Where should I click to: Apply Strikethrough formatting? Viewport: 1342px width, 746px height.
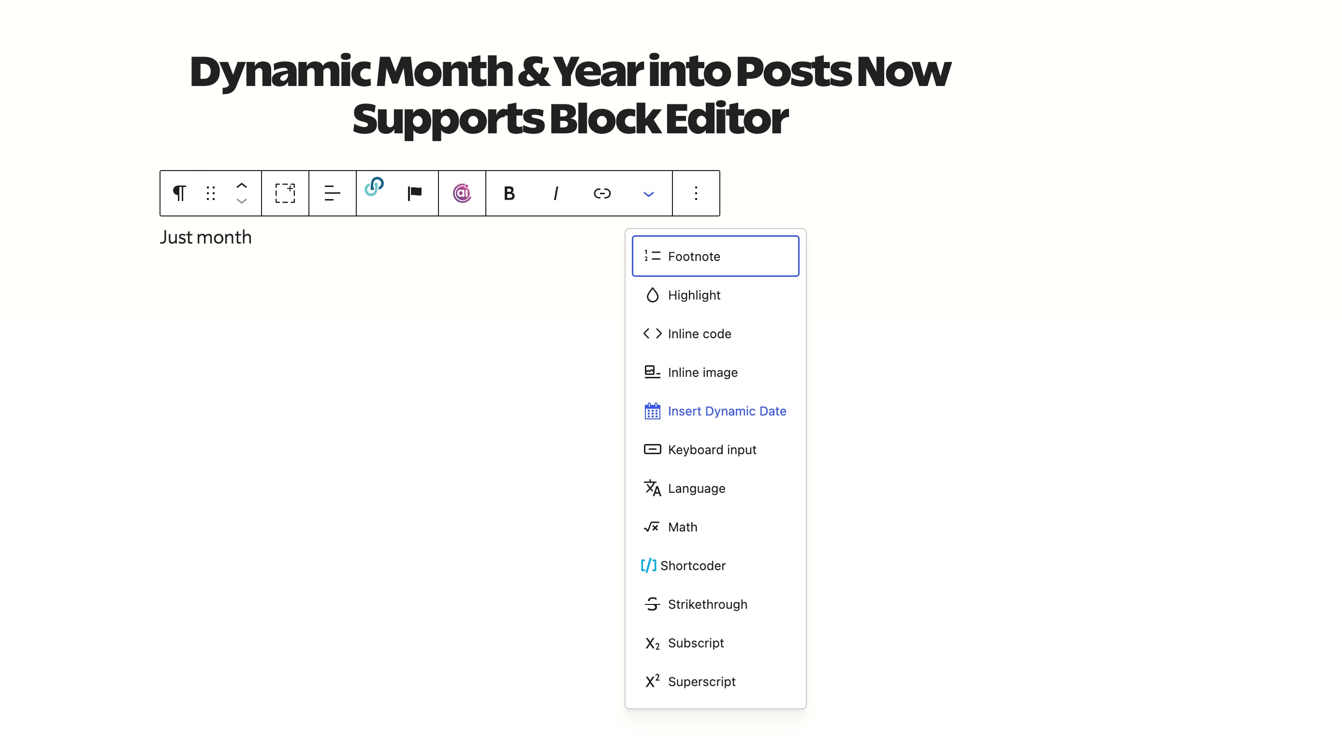click(707, 604)
